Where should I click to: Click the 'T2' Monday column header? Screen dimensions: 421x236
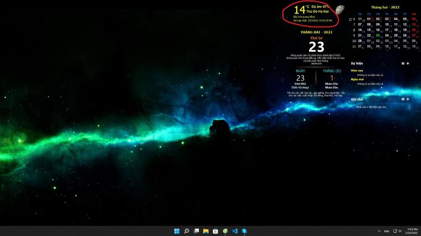(x=360, y=14)
